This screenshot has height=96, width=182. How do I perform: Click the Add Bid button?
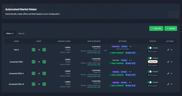[x=171, y=28]
